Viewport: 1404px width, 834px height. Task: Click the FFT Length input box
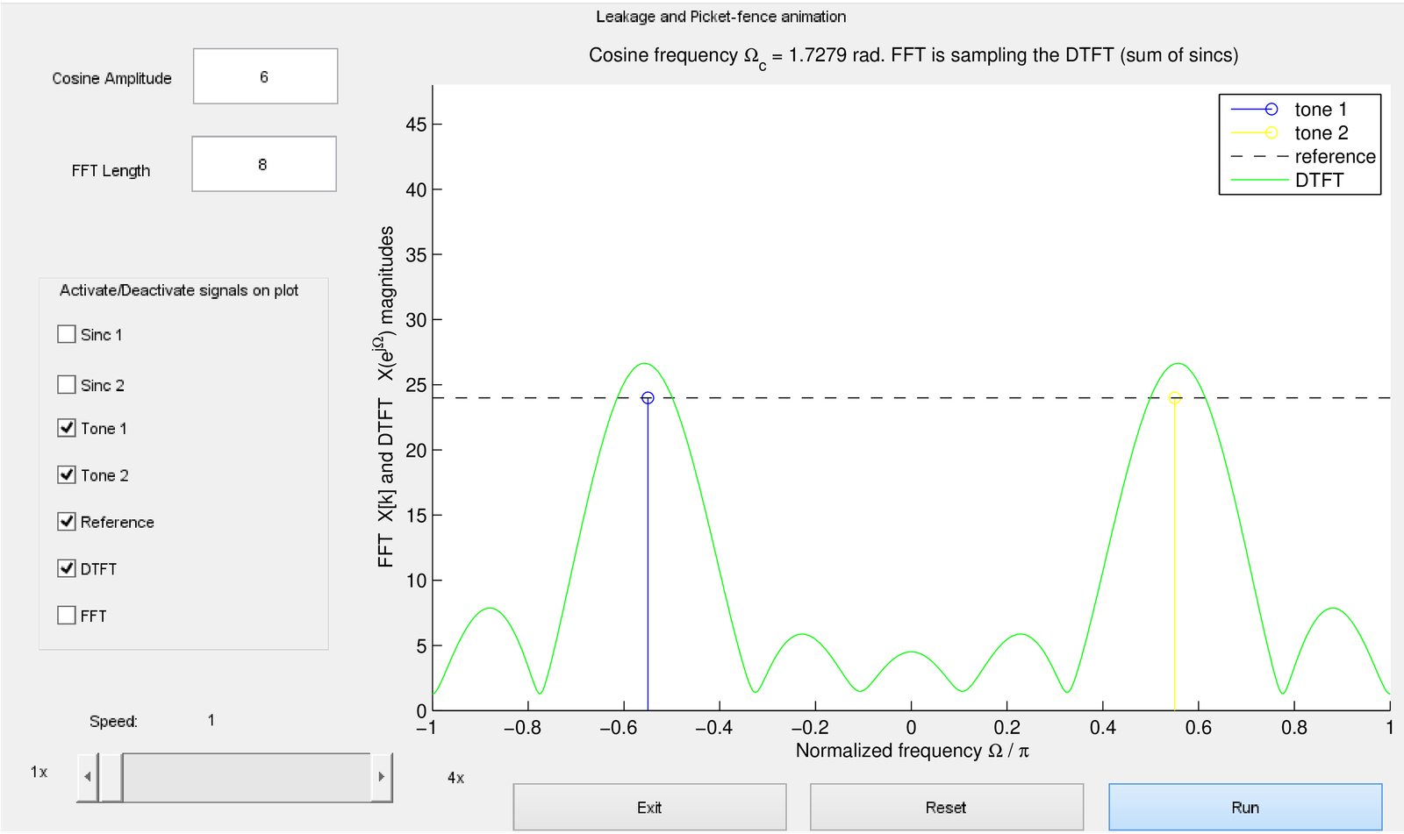tap(263, 165)
